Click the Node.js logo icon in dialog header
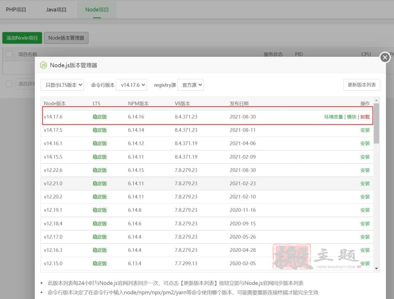394x299 pixels. click(x=43, y=65)
